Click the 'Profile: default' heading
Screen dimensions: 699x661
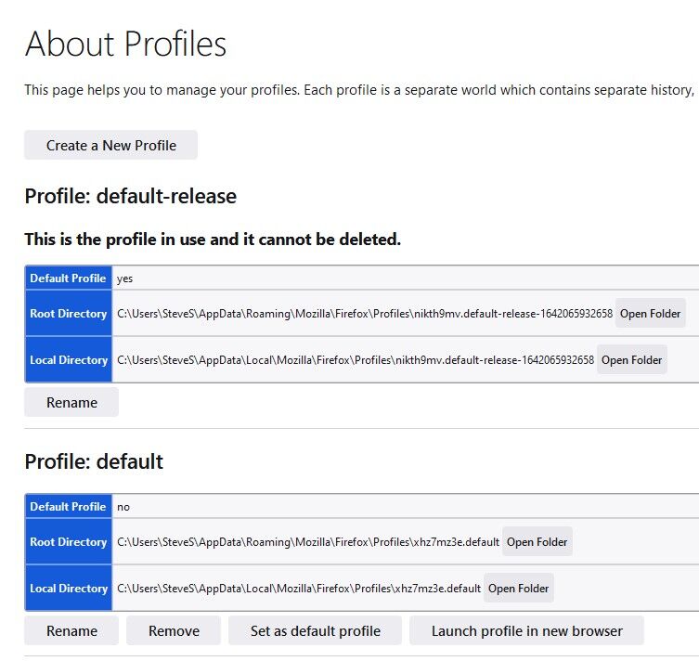[94, 461]
